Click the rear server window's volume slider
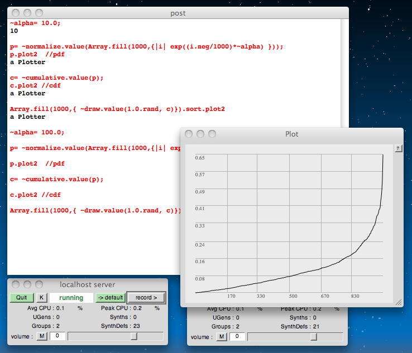Image resolution: width=412 pixels, height=353 pixels. click(x=314, y=336)
